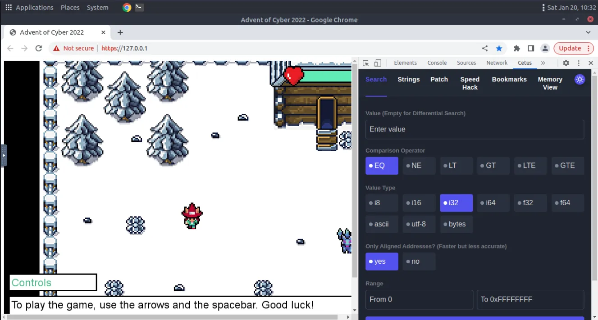Viewport: 598px width, 320px height.
Task: Select the LT comparison operator
Action: click(456, 166)
